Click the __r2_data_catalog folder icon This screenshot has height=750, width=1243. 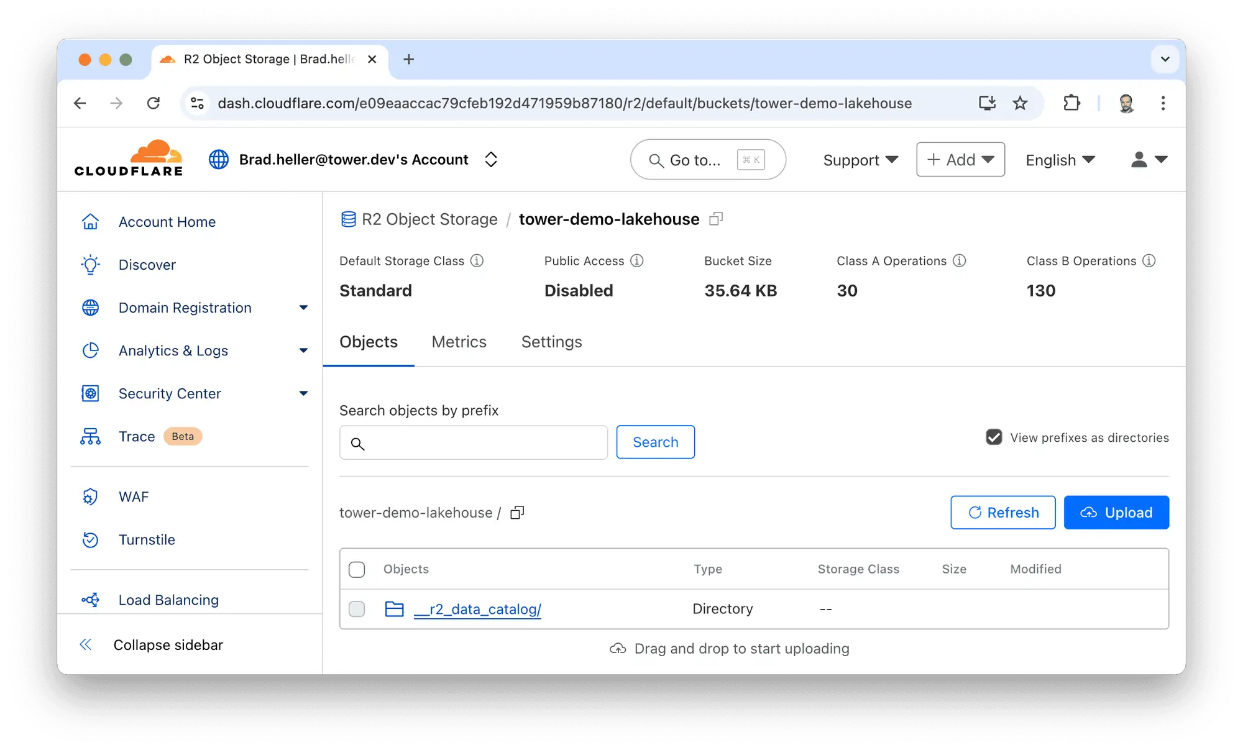point(394,609)
